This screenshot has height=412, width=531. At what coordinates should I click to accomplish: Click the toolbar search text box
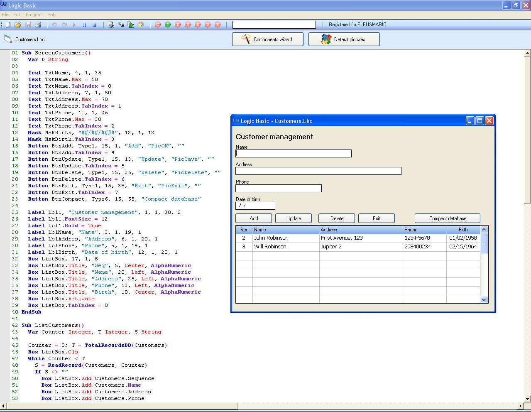[274, 25]
